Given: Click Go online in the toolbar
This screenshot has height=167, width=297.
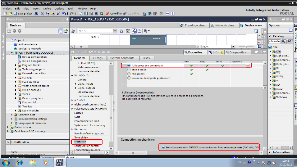Looking at the screenshot, I should pyautogui.click(x=114, y=14).
